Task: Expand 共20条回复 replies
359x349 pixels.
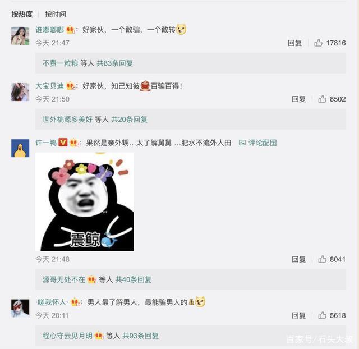Action: coord(129,120)
